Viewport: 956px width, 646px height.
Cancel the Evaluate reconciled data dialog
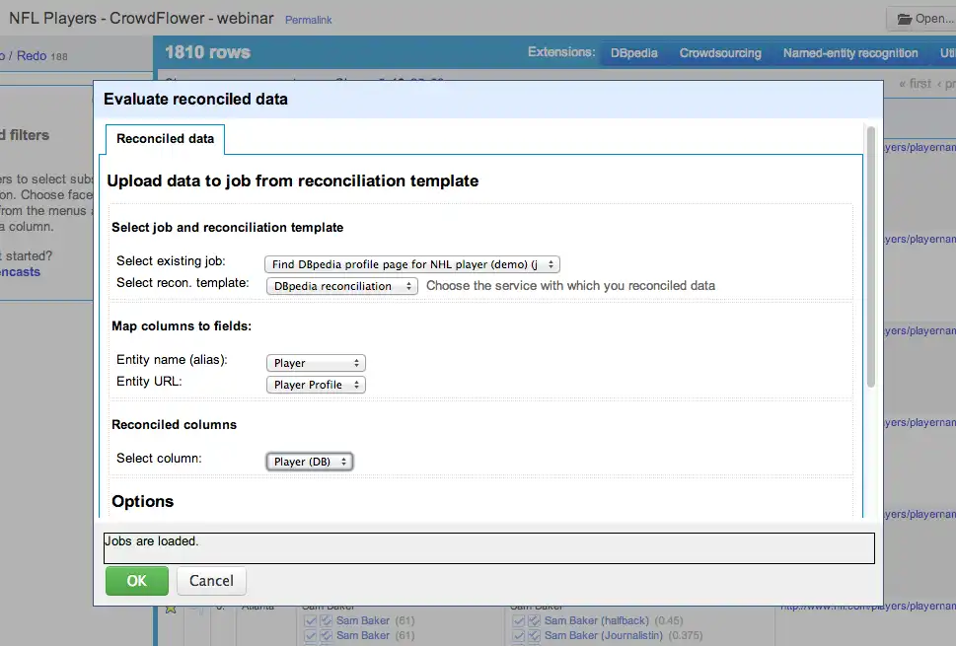point(211,581)
